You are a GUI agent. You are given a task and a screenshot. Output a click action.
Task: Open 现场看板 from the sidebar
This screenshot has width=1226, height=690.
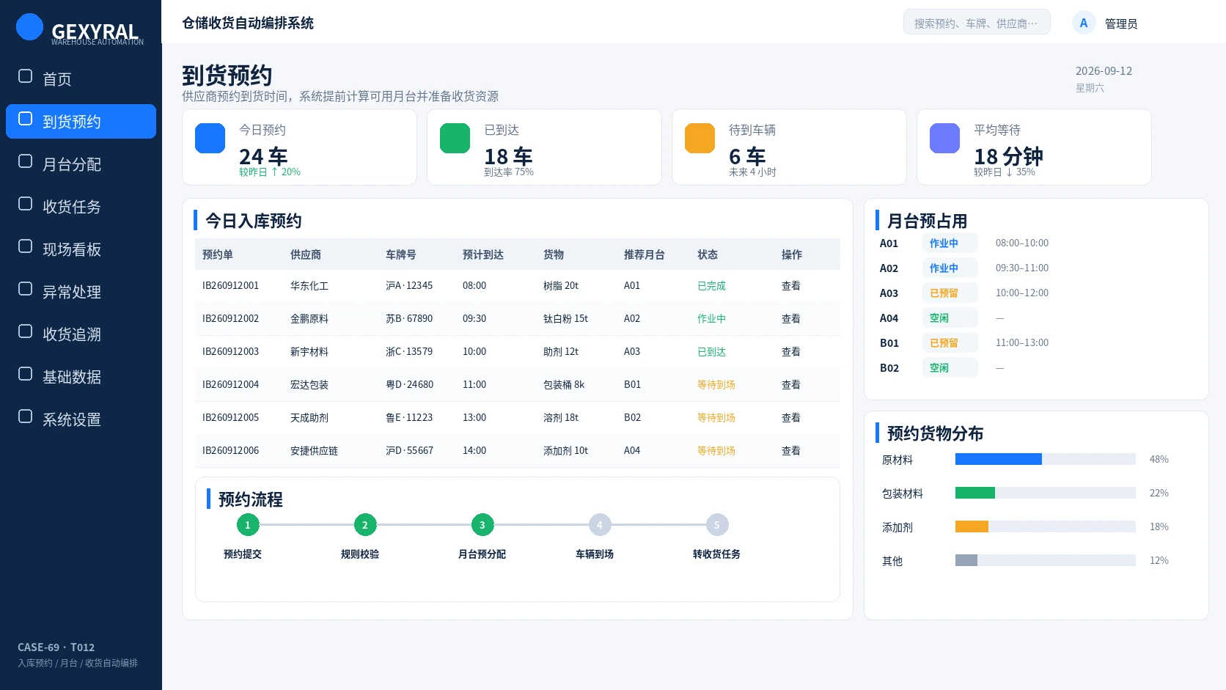coord(81,249)
